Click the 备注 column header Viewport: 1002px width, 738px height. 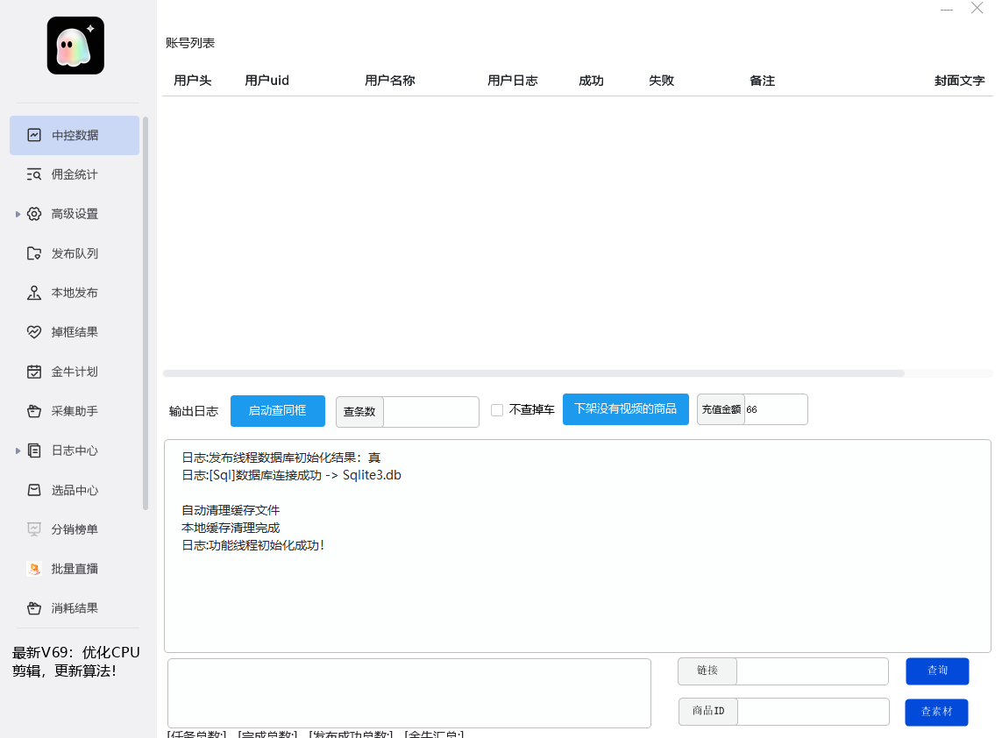coord(763,81)
